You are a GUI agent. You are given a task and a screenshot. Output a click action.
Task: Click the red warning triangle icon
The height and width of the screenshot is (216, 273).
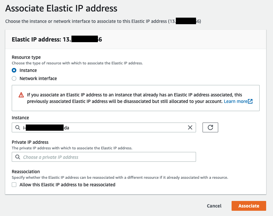click(21, 95)
